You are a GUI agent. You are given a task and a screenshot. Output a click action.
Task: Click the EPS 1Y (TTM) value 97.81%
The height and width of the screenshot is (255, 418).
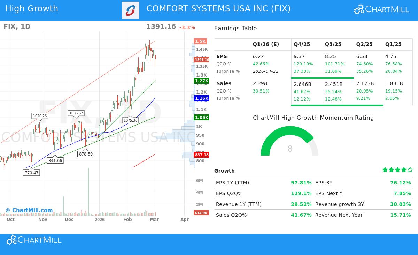301,183
